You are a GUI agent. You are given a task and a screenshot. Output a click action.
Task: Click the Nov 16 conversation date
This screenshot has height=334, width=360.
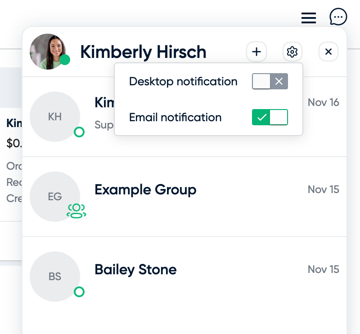point(323,102)
